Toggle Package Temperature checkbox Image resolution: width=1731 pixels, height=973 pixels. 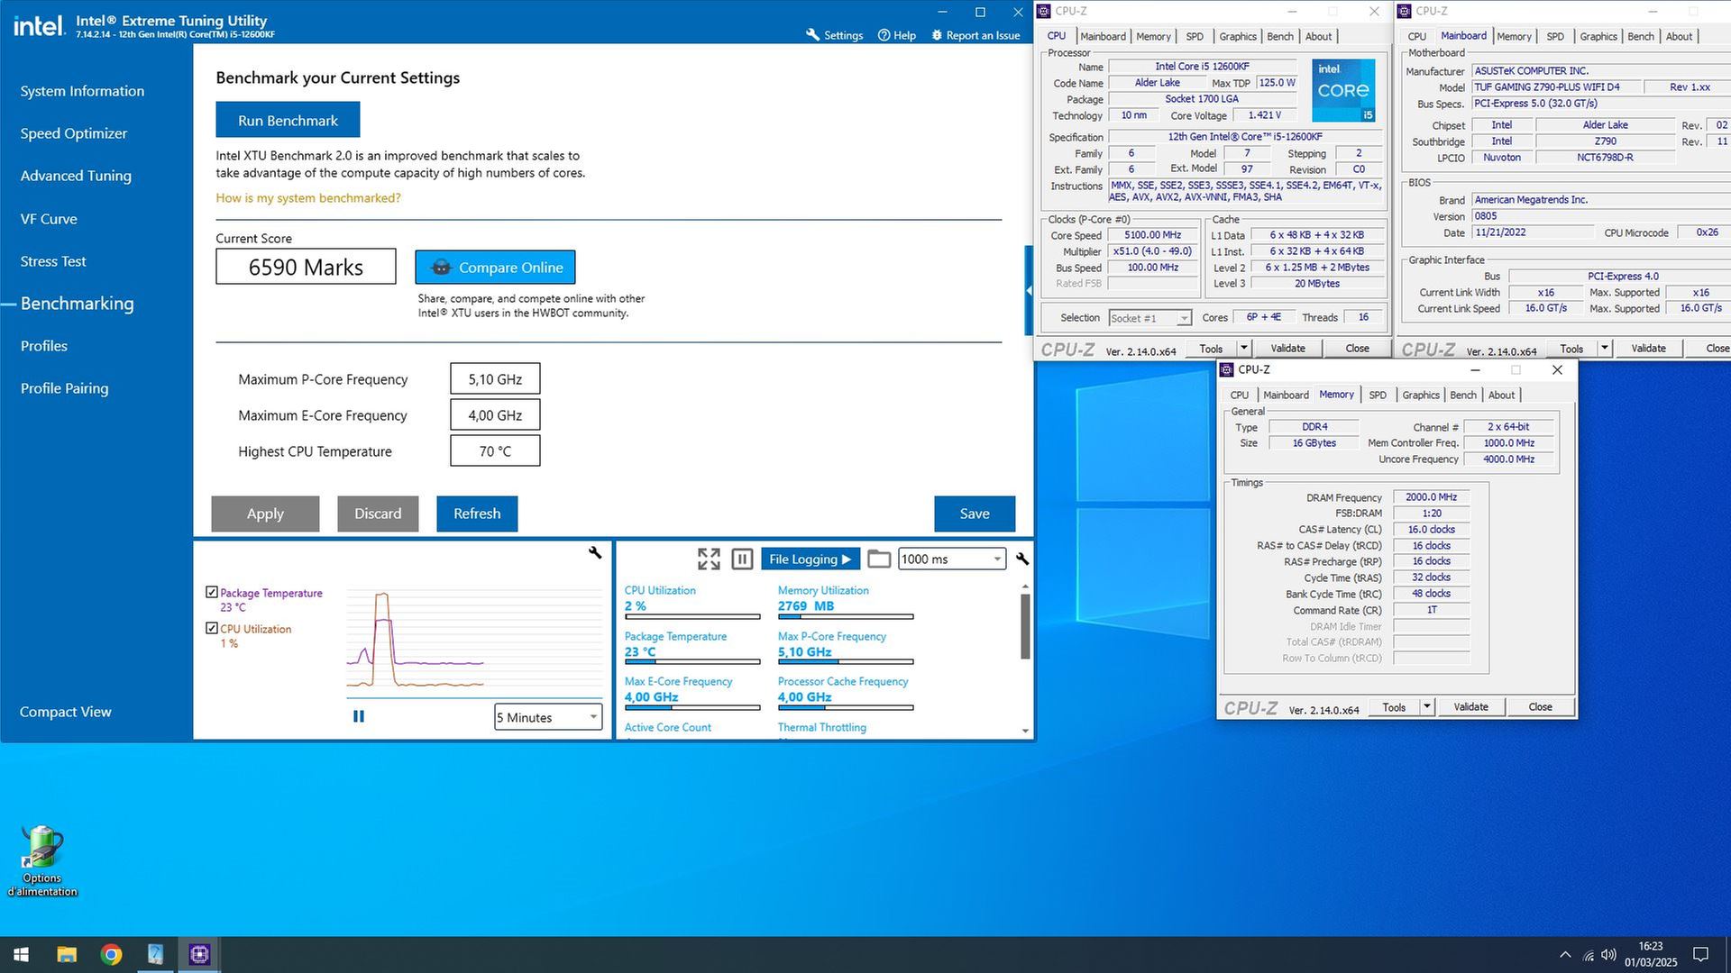coord(212,592)
